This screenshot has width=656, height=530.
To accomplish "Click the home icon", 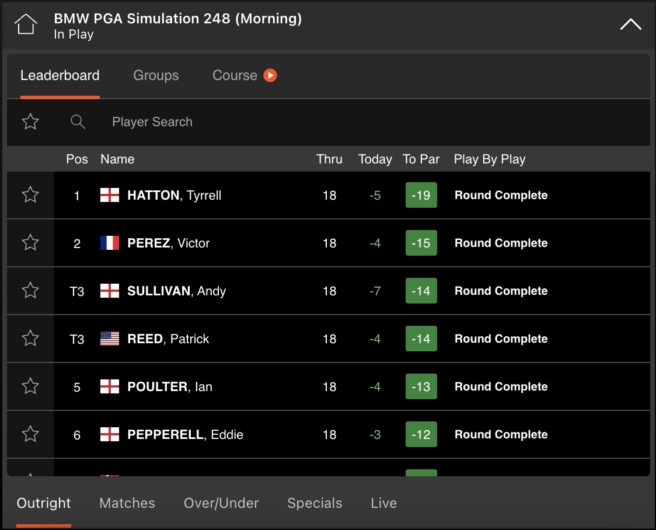I will point(26,25).
